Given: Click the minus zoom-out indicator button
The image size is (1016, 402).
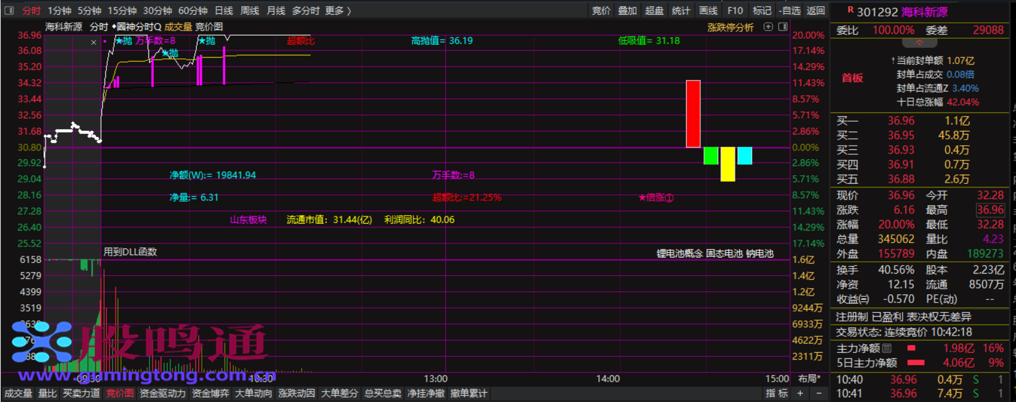Looking at the screenshot, I should point(818,393).
